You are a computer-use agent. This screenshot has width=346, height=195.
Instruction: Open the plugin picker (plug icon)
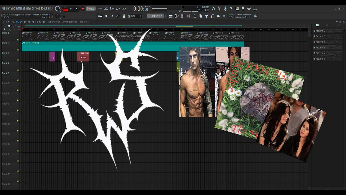click(x=207, y=16)
